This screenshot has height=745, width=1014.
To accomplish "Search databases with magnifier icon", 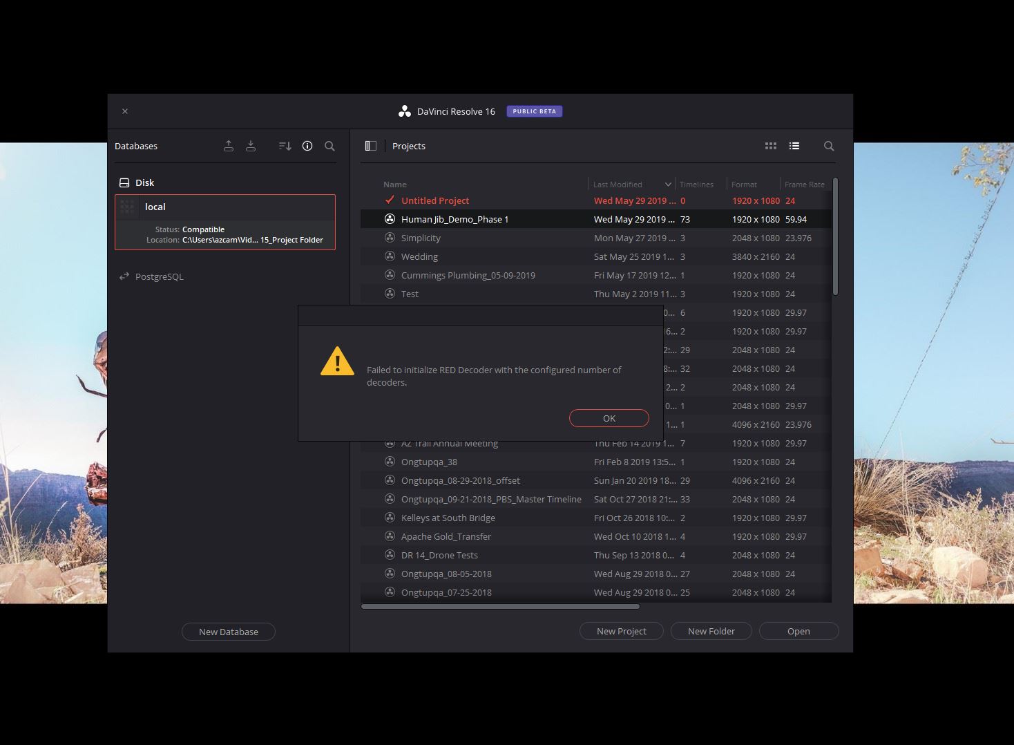I will [x=329, y=146].
